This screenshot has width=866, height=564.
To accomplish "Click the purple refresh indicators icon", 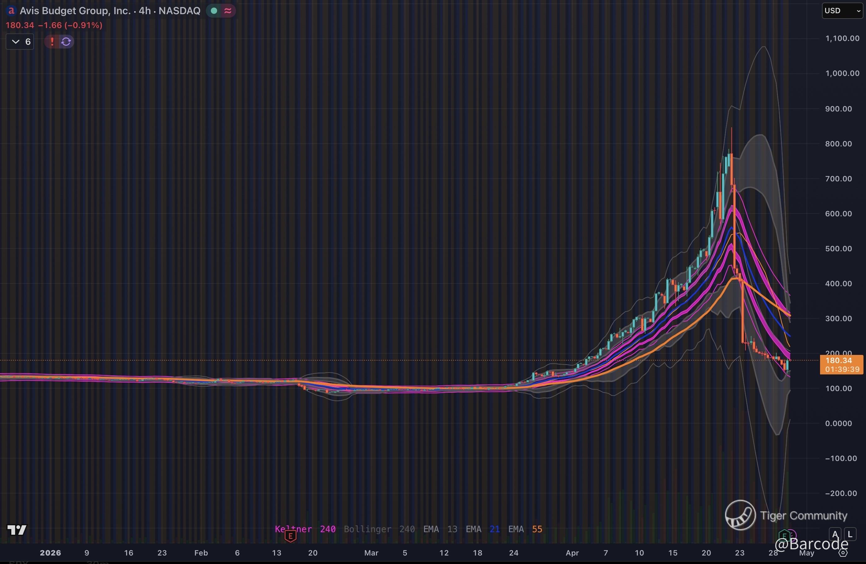I will 66,42.
